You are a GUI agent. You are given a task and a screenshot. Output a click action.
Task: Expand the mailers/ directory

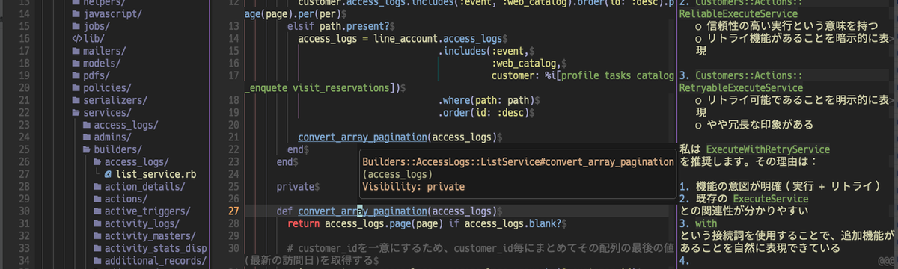coord(103,51)
